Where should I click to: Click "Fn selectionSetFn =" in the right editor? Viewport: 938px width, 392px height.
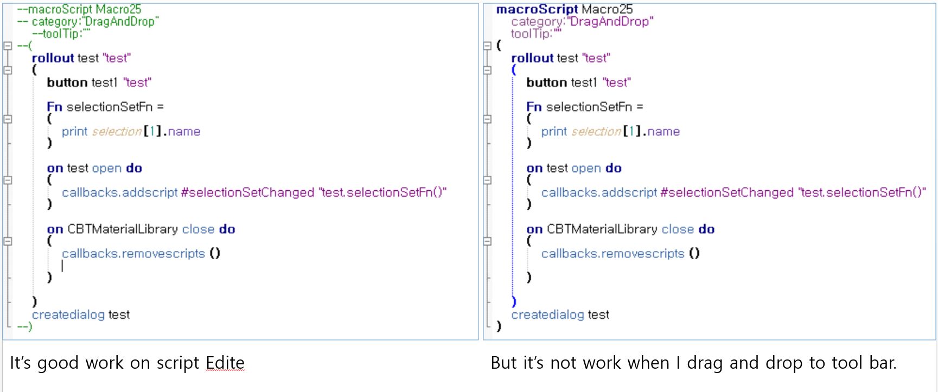coord(585,107)
